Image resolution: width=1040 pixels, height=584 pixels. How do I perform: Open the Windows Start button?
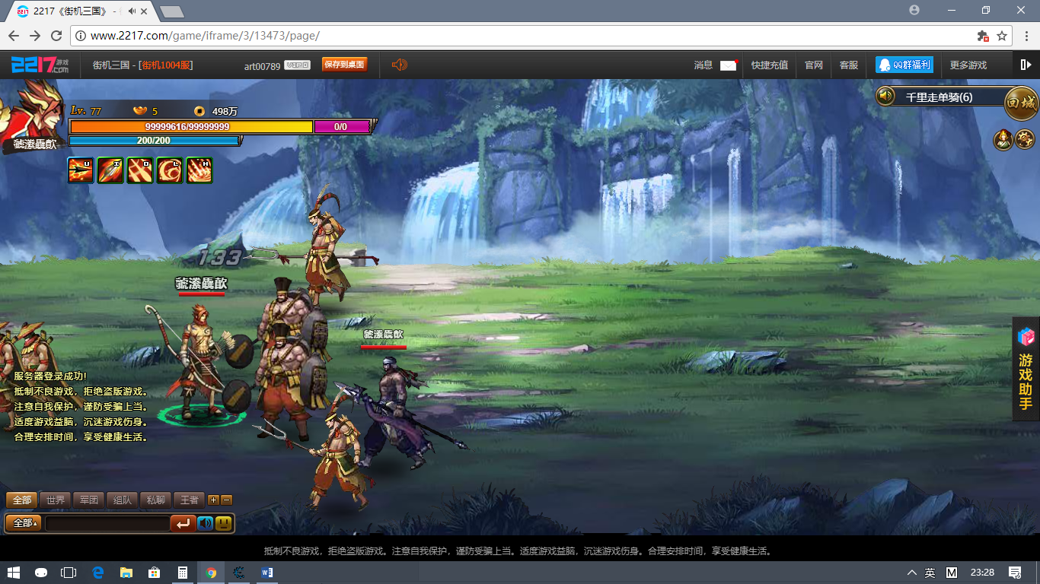(x=14, y=573)
